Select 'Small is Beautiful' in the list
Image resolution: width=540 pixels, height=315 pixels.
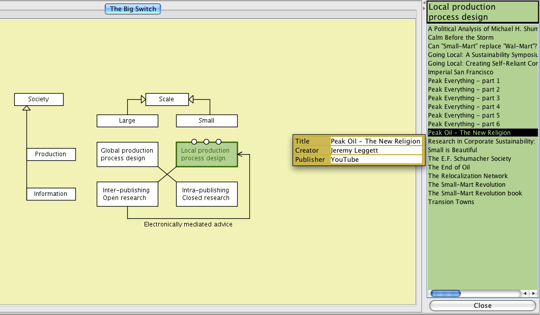[452, 150]
